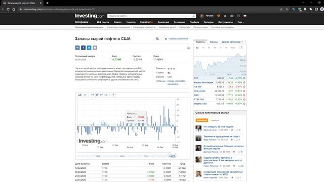Set chart range to 2Y
The height and width of the screenshot is (182, 324).
coord(97,95)
